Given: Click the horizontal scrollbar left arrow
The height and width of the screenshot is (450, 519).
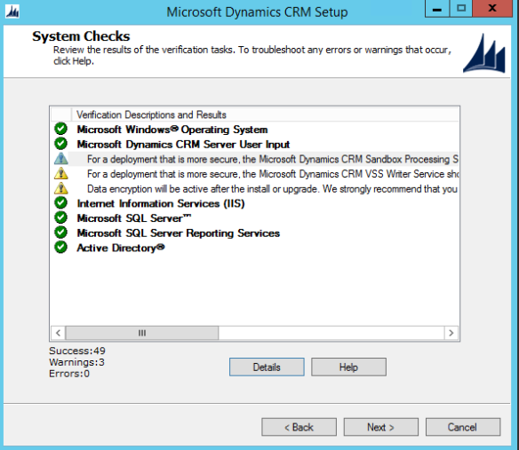Looking at the screenshot, I should point(59,333).
